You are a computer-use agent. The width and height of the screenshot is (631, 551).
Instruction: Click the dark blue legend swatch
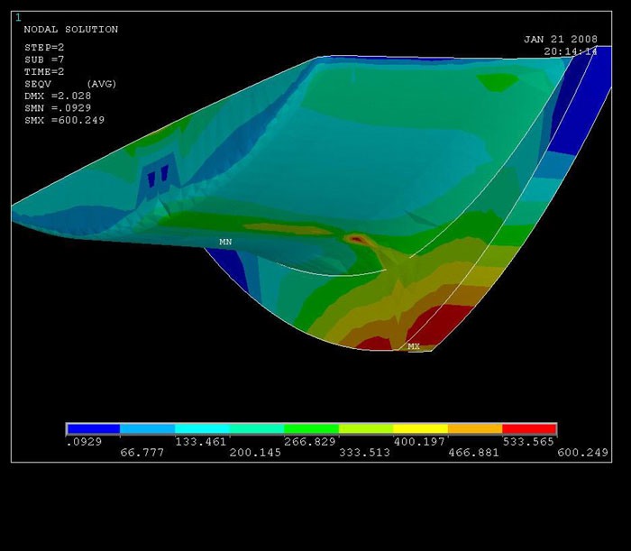click(x=94, y=429)
